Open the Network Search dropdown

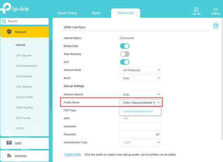click(141, 94)
